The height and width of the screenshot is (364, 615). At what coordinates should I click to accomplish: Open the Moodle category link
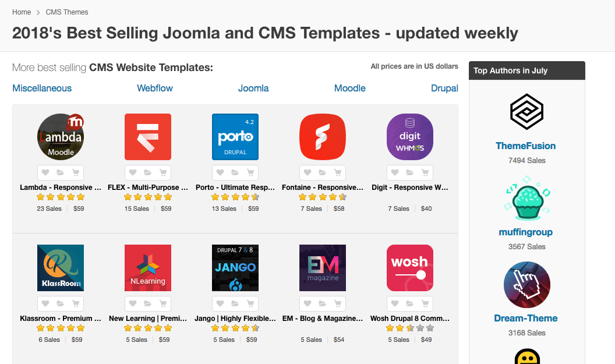point(349,89)
